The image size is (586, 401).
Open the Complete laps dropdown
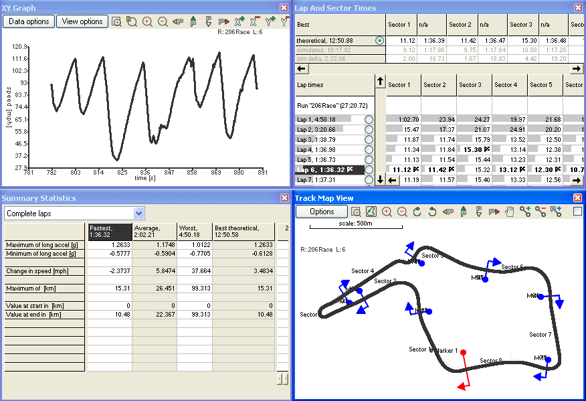coord(139,214)
